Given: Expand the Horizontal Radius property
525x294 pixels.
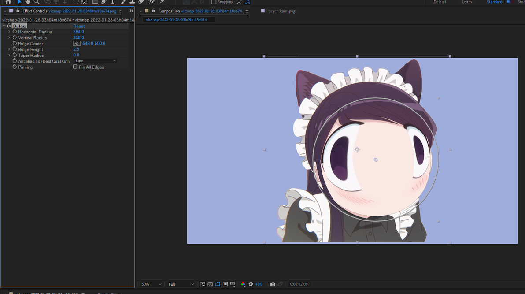Looking at the screenshot, I should [9, 31].
